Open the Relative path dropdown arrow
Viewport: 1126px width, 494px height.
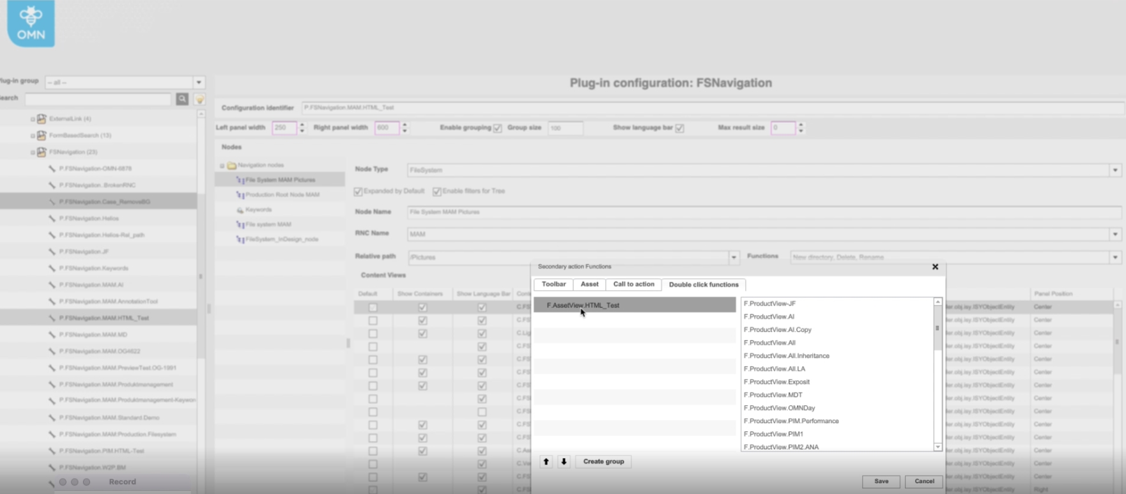pyautogui.click(x=734, y=257)
